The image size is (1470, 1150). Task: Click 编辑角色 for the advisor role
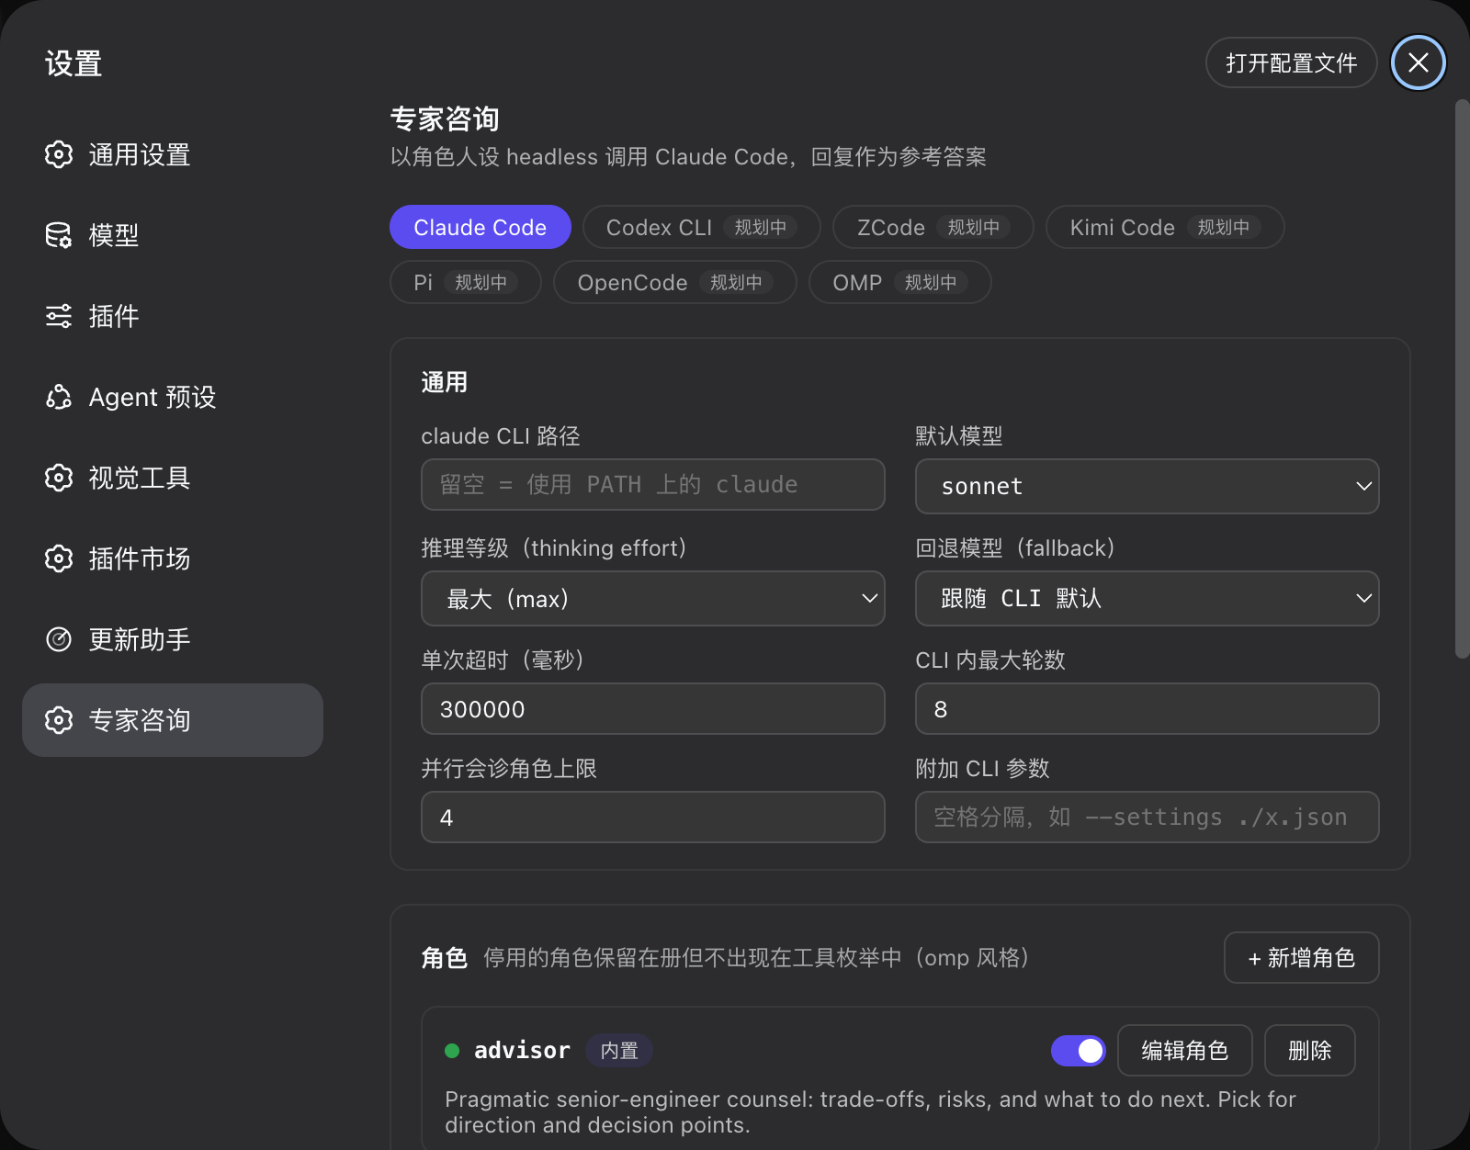1185,1051
